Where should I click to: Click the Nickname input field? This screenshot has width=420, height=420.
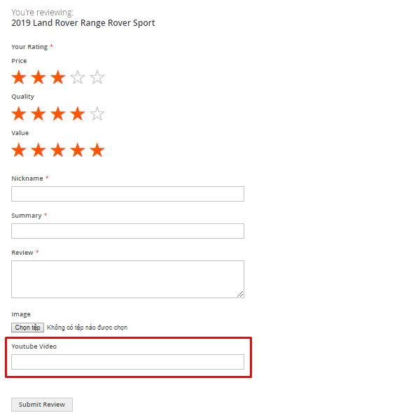tap(127, 194)
